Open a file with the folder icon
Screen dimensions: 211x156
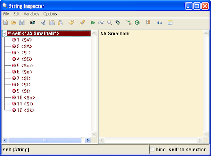pyautogui.click(x=14, y=22)
